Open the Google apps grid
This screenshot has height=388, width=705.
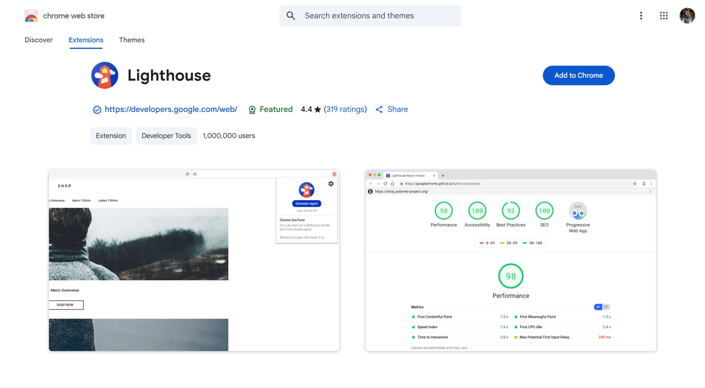click(663, 16)
